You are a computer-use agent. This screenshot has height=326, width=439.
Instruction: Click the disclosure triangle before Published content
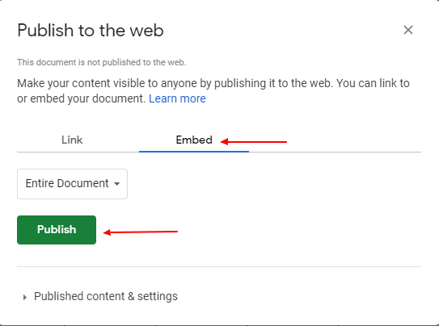point(25,297)
